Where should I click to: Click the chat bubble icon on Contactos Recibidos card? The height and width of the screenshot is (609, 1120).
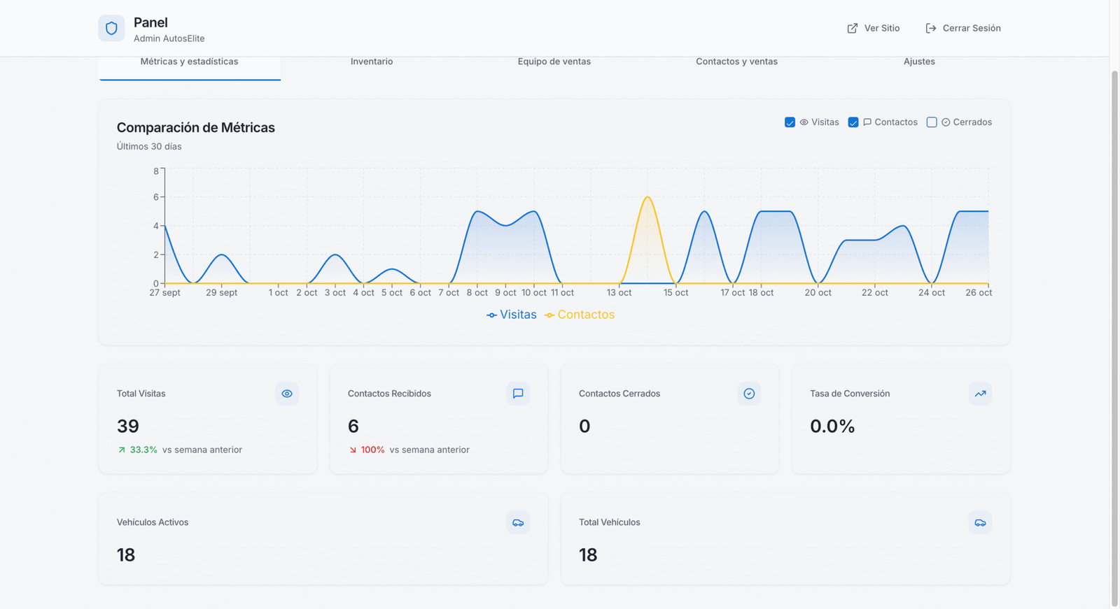pyautogui.click(x=518, y=394)
